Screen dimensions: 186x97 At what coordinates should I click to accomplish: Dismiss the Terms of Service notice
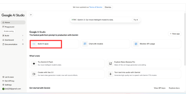click(108, 7)
